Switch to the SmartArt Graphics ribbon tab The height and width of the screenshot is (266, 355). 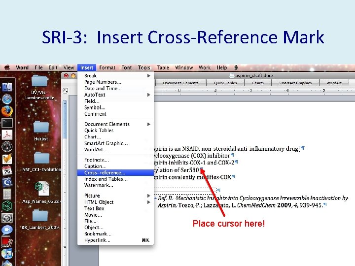(295, 83)
